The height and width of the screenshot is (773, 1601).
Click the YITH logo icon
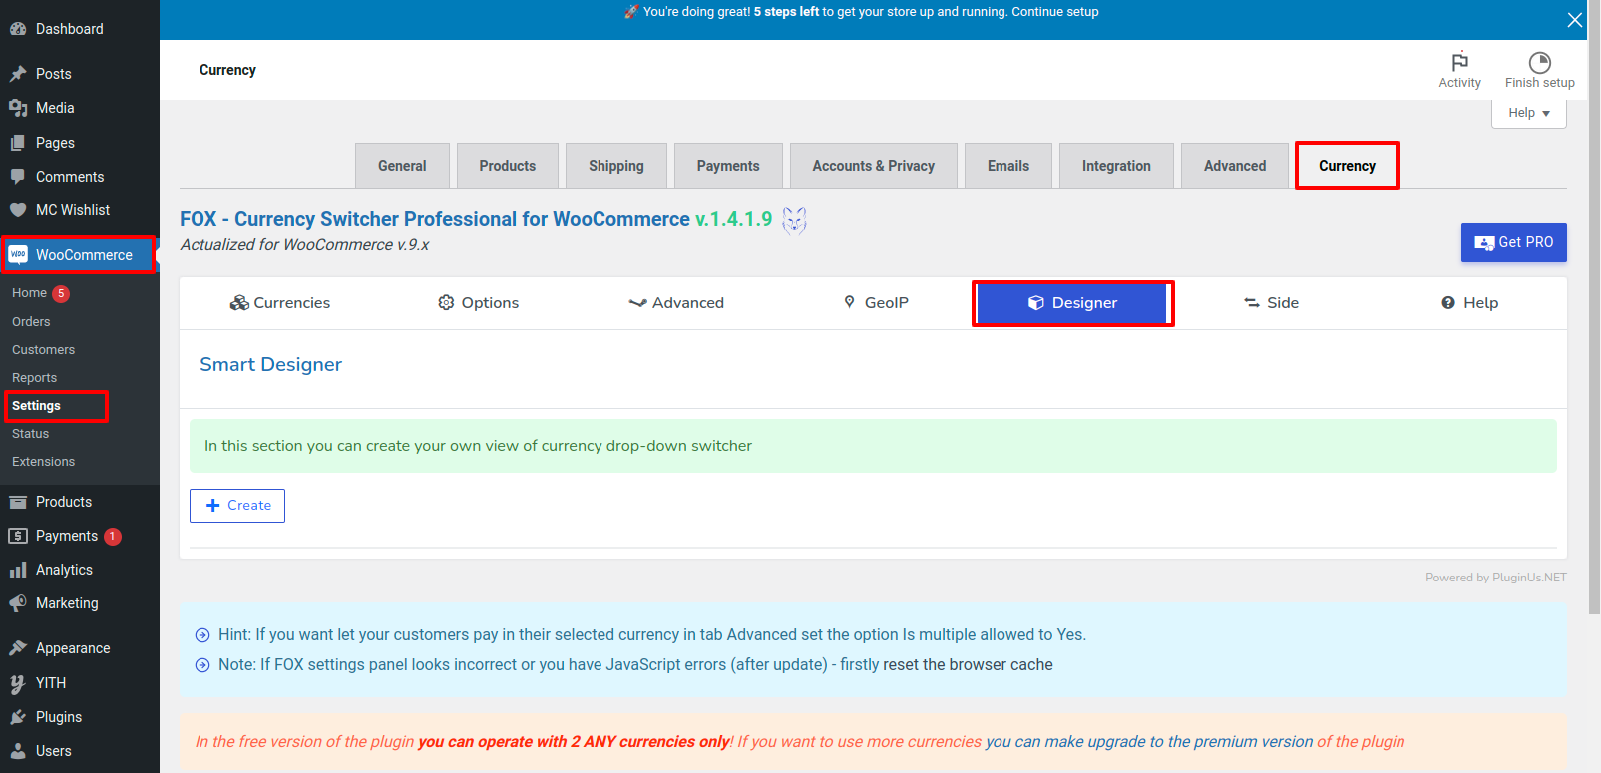18,683
